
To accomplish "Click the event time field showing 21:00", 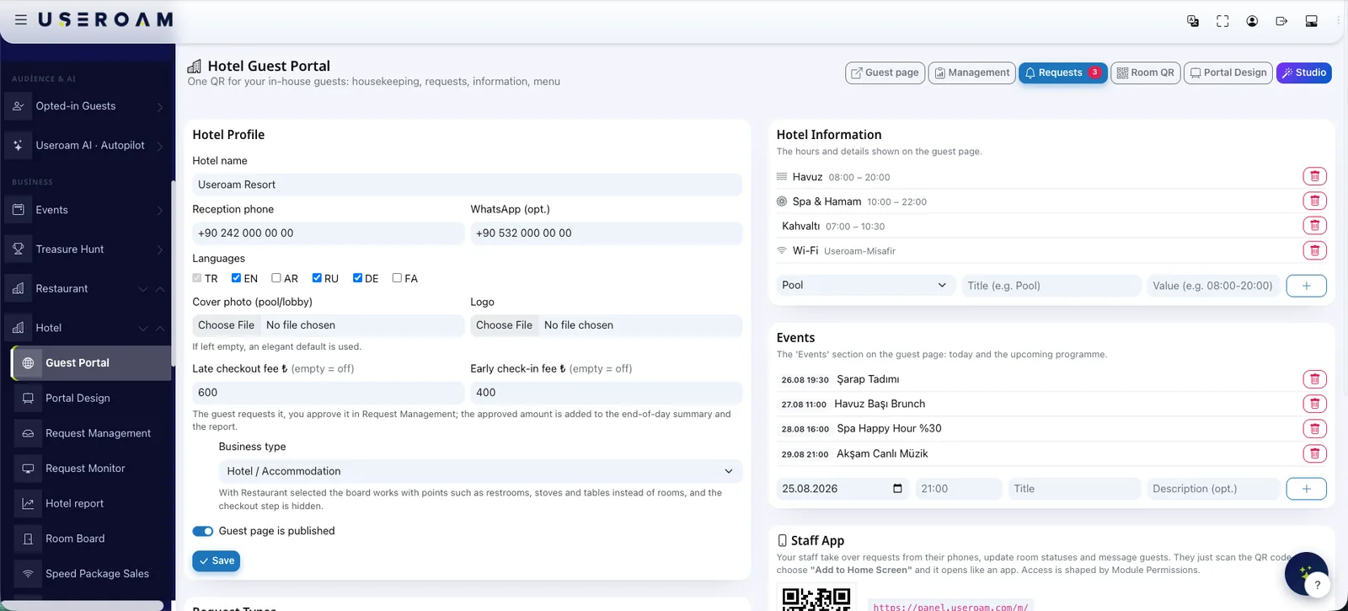I will click(959, 489).
